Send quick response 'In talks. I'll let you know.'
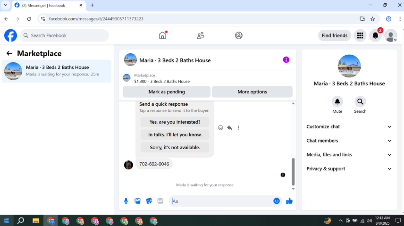This screenshot has height=226, width=404. pos(175,134)
